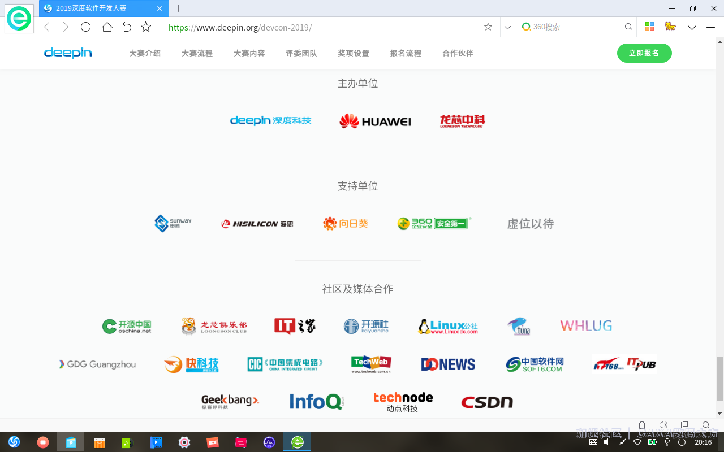Image resolution: width=724 pixels, height=452 pixels.
Task: Click the browser forward arrow
Action: click(x=66, y=27)
